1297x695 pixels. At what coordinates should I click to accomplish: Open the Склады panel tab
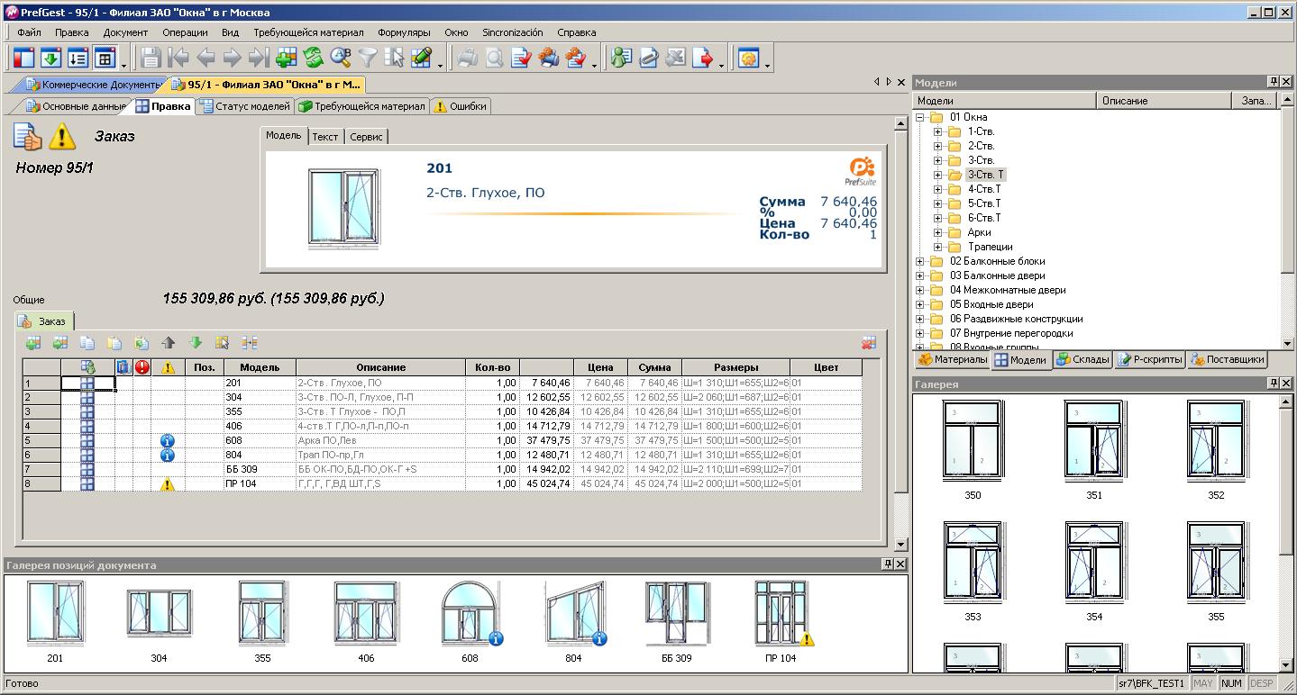coord(1082,359)
